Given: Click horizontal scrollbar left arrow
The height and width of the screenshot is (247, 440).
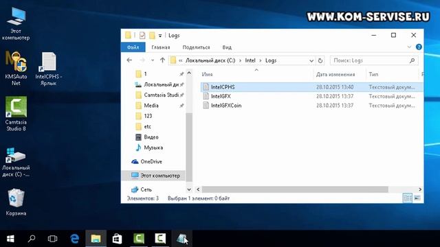Looking at the screenshot, I should click(x=198, y=189).
